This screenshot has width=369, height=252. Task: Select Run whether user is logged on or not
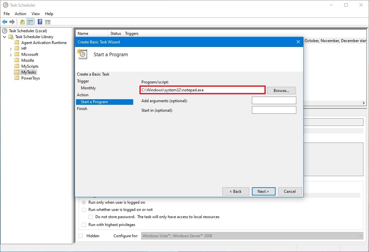pos(84,210)
